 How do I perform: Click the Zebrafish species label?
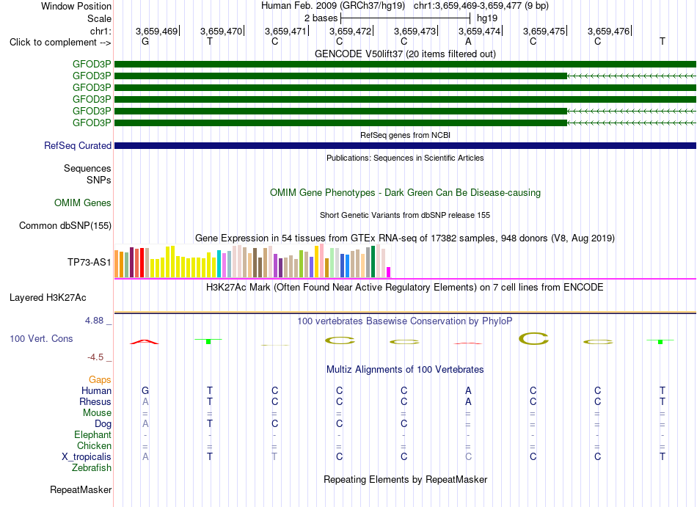pos(92,468)
